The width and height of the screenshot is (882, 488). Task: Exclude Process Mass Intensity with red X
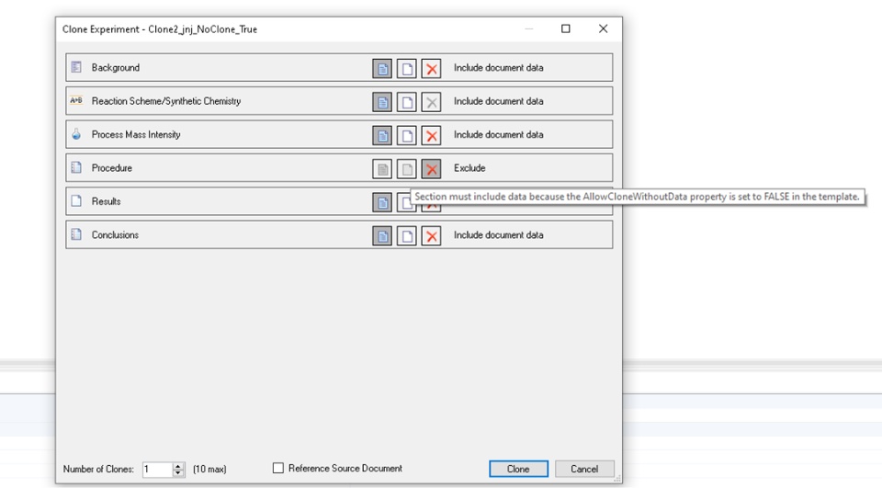[432, 135]
